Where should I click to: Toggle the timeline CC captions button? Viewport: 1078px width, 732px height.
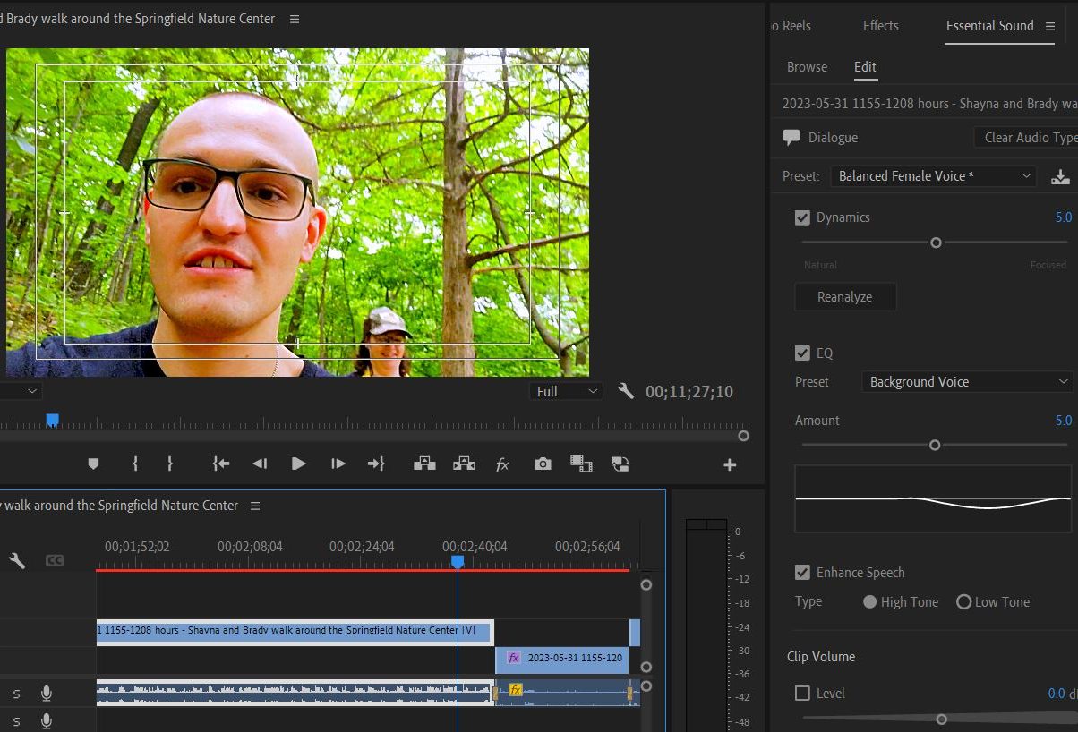tap(55, 560)
